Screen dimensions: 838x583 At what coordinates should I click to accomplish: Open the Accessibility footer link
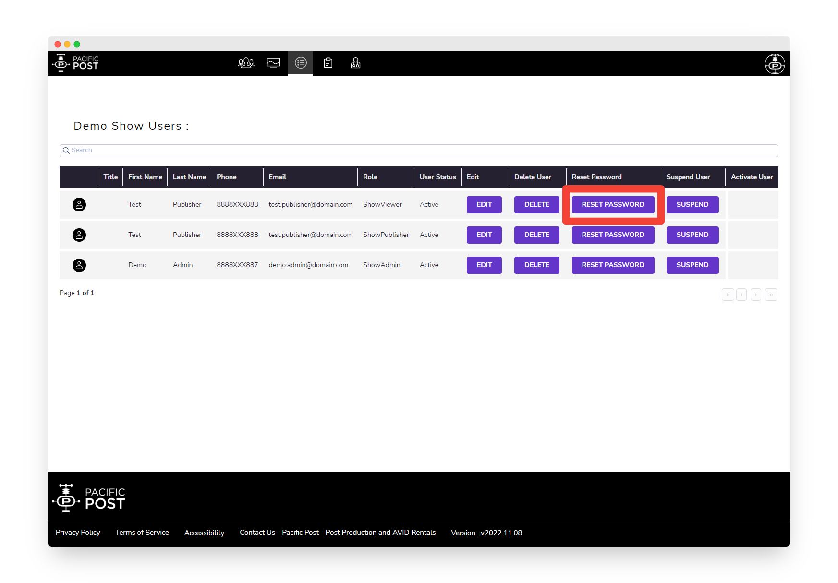(x=204, y=533)
